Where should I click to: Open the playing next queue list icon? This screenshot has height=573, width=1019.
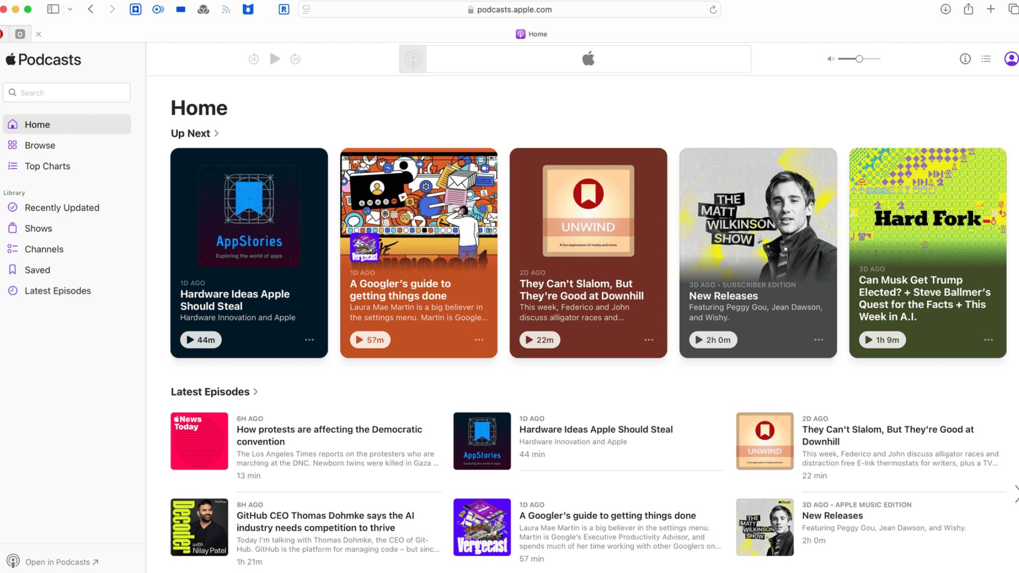pyautogui.click(x=986, y=59)
